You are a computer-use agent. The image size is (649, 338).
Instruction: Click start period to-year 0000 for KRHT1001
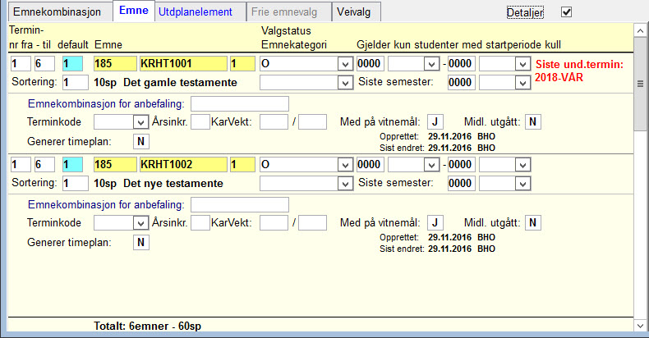pyautogui.click(x=462, y=64)
